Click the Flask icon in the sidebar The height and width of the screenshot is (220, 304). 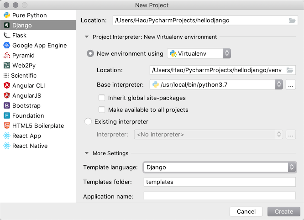coord(7,35)
